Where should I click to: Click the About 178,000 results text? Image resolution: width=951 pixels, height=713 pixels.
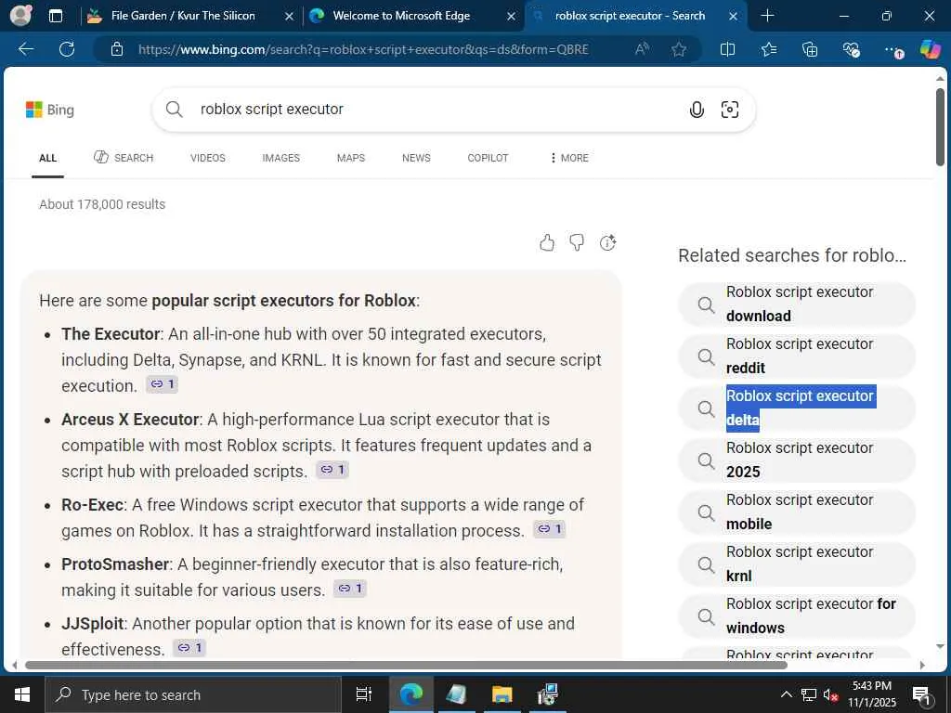[x=102, y=204]
